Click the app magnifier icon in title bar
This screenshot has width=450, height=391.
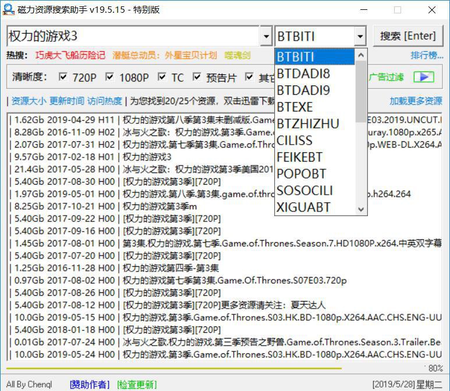coord(8,9)
